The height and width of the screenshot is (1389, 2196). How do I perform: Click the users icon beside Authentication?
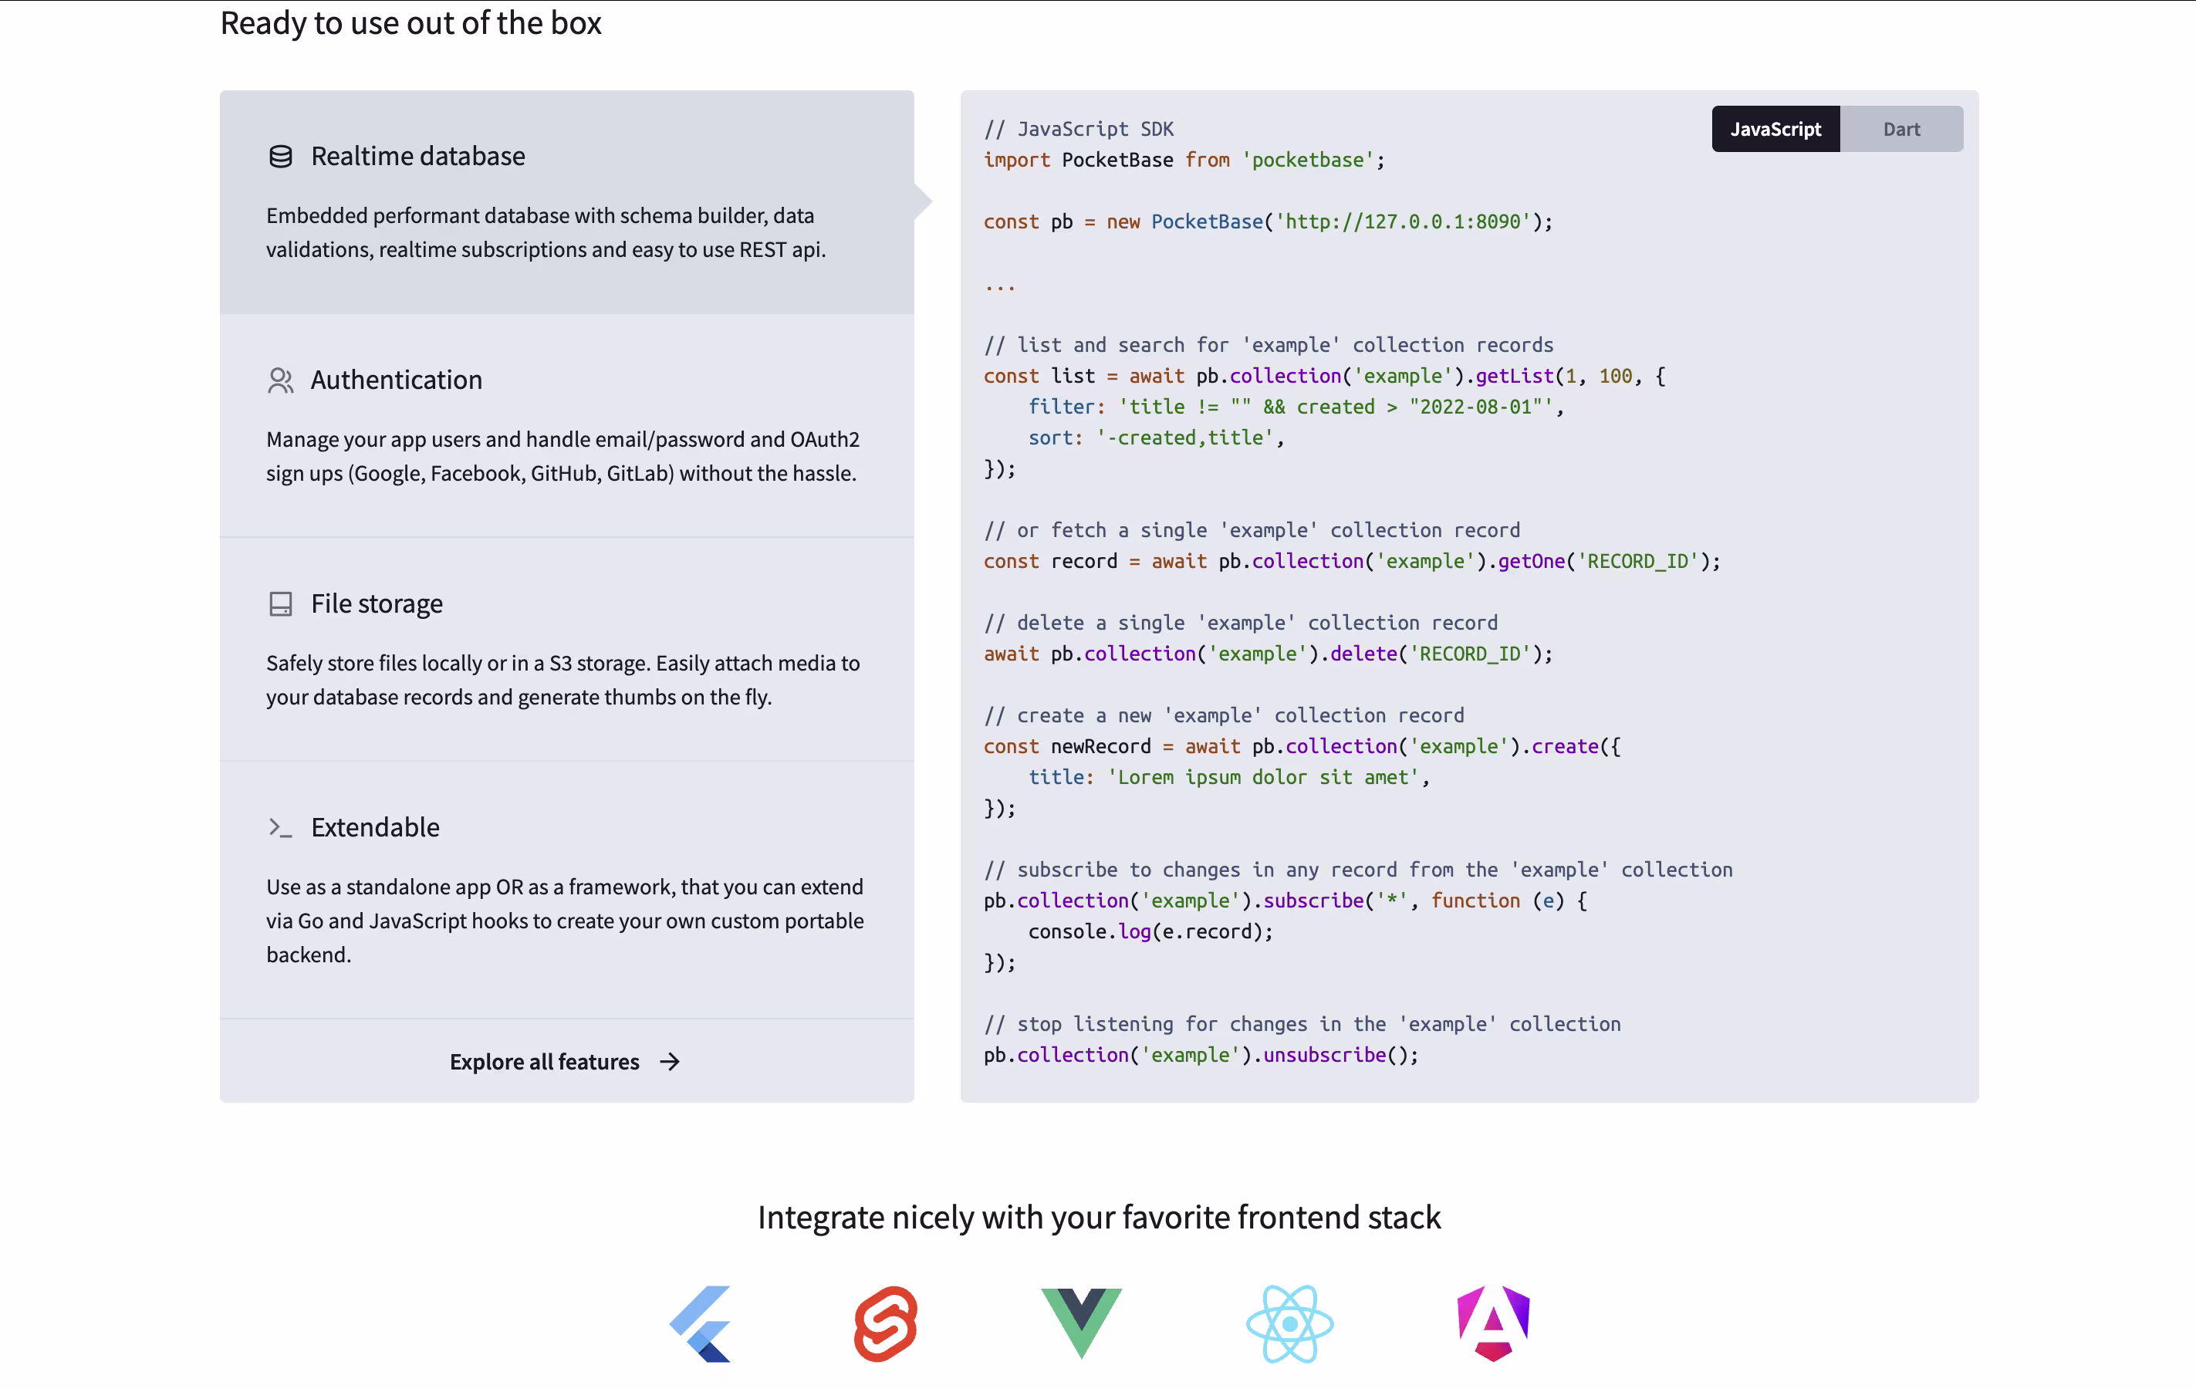pyautogui.click(x=281, y=380)
